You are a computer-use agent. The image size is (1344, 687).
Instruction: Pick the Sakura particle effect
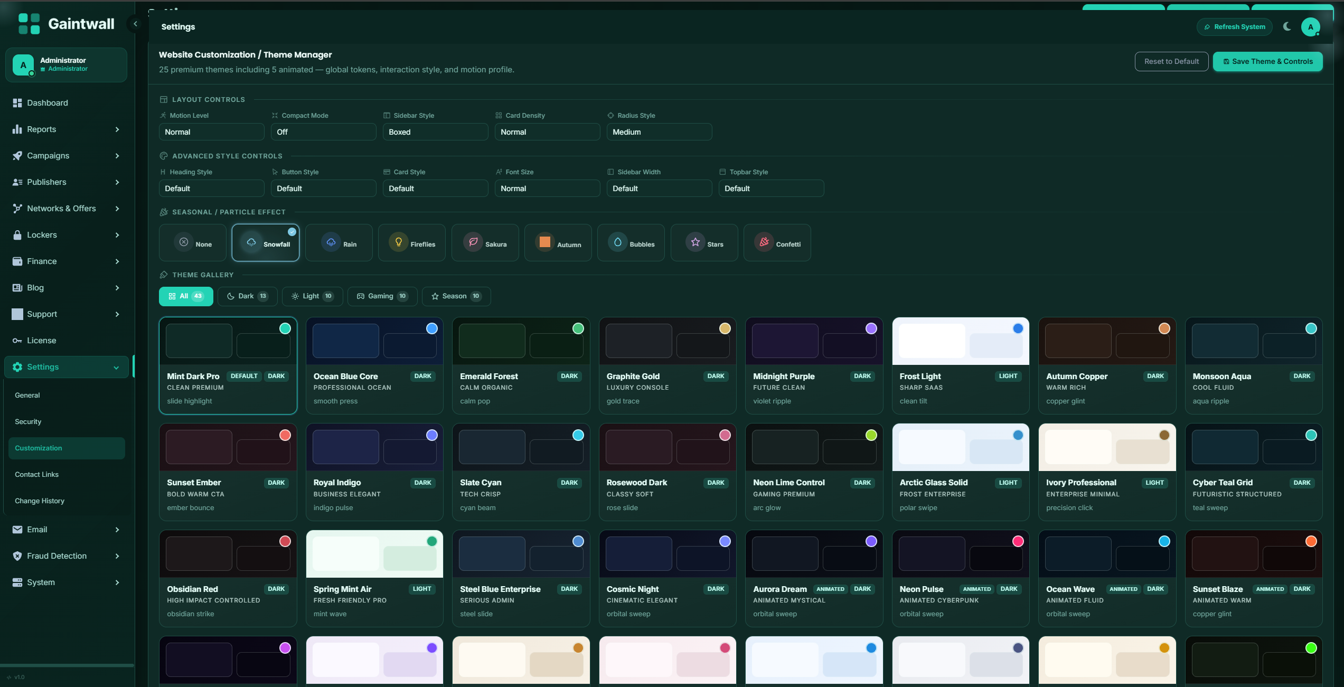pyautogui.click(x=485, y=243)
